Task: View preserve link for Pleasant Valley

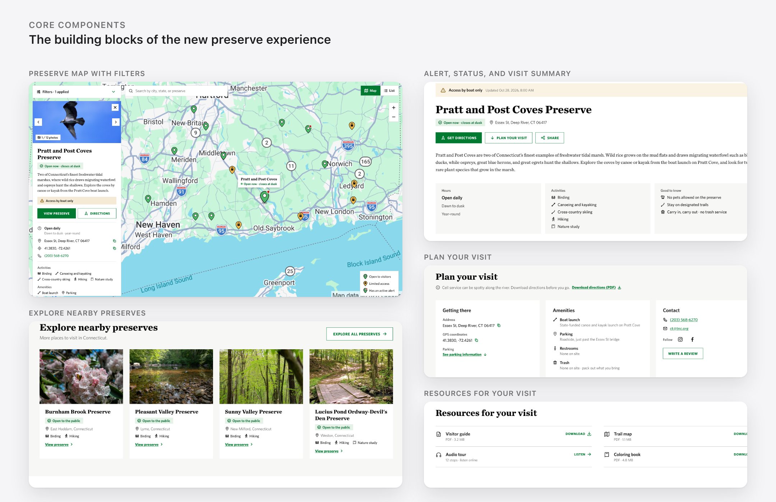Action: click(149, 445)
